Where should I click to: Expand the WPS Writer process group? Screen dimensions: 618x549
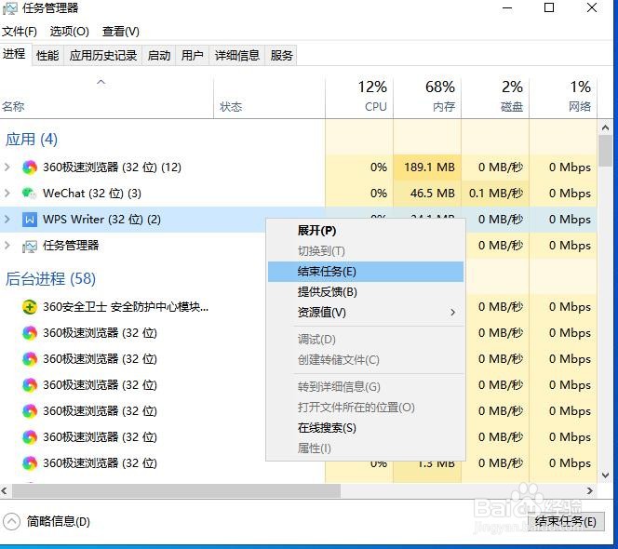[7, 219]
